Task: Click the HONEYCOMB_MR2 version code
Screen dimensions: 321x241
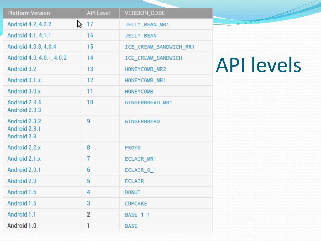Action: coord(145,69)
